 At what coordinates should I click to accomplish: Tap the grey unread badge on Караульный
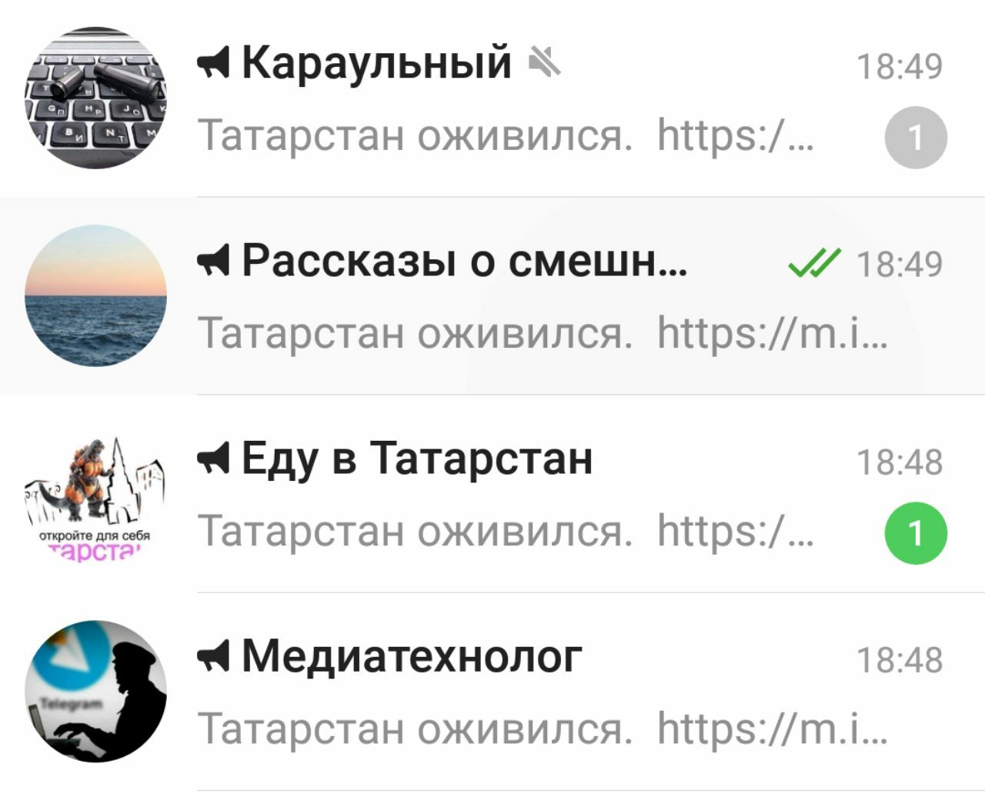click(x=916, y=138)
